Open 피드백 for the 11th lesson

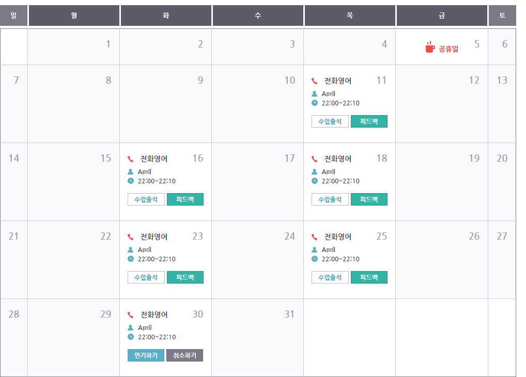coord(369,121)
